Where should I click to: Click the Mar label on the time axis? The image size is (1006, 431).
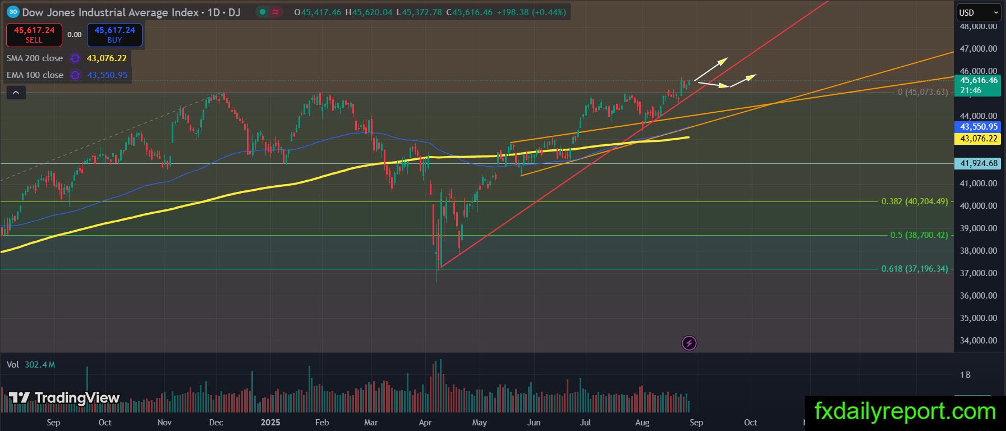(x=371, y=423)
